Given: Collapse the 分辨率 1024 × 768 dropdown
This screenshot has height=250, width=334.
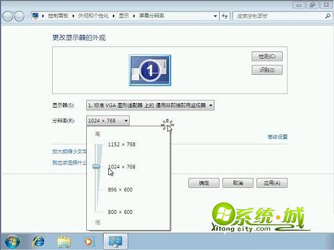Looking at the screenshot, I should pos(108,121).
